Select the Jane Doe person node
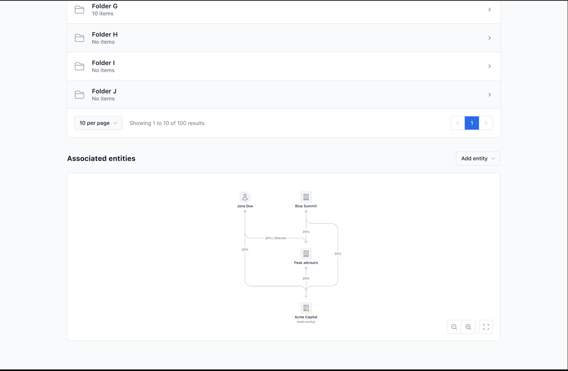This screenshot has height=371, width=568. coord(245,197)
